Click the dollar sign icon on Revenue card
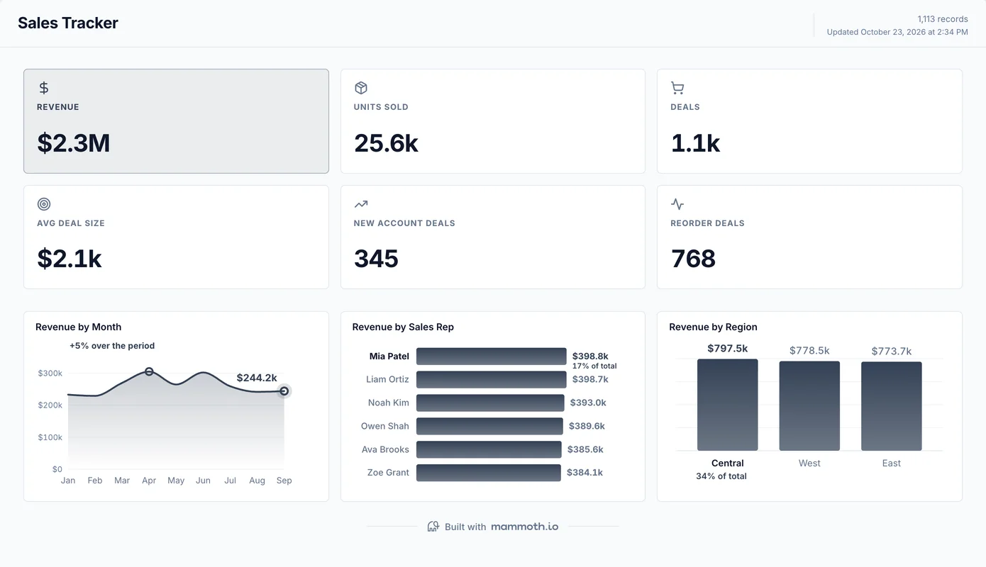 tap(44, 88)
